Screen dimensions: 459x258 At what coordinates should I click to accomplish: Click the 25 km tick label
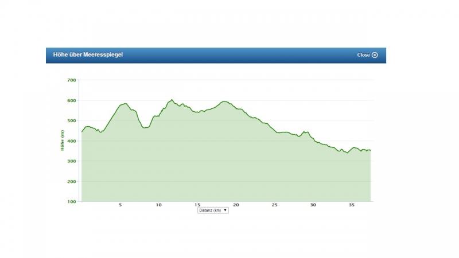pyautogui.click(x=275, y=205)
